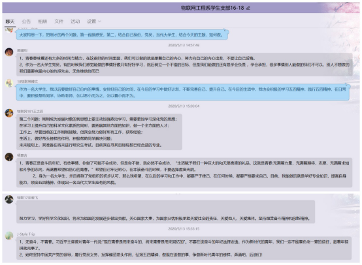Image resolution: width=362 pixels, height=265 pixels.
Task: Open the 相册 tab
Action: tap(42, 22)
